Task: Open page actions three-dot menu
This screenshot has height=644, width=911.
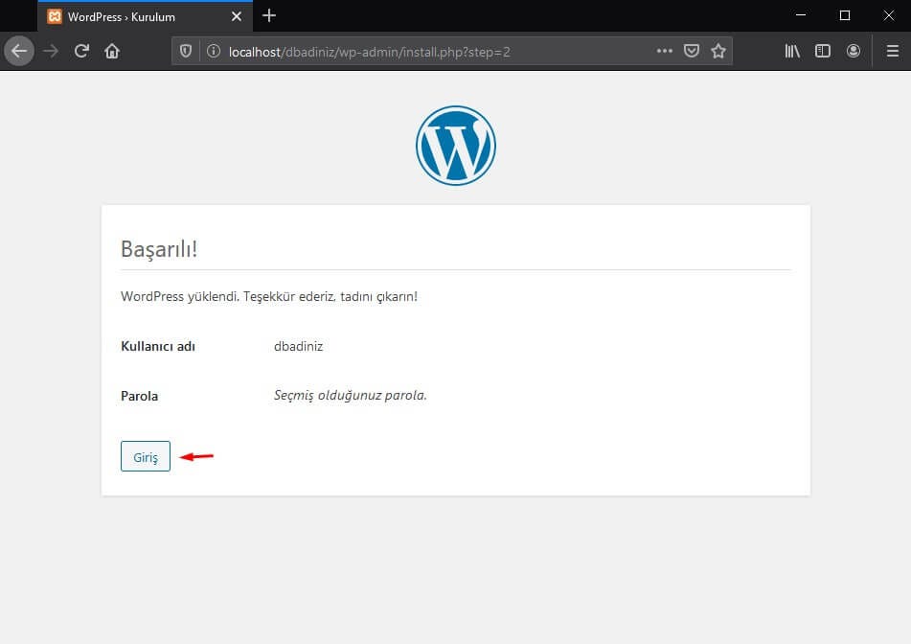Action: tap(664, 51)
